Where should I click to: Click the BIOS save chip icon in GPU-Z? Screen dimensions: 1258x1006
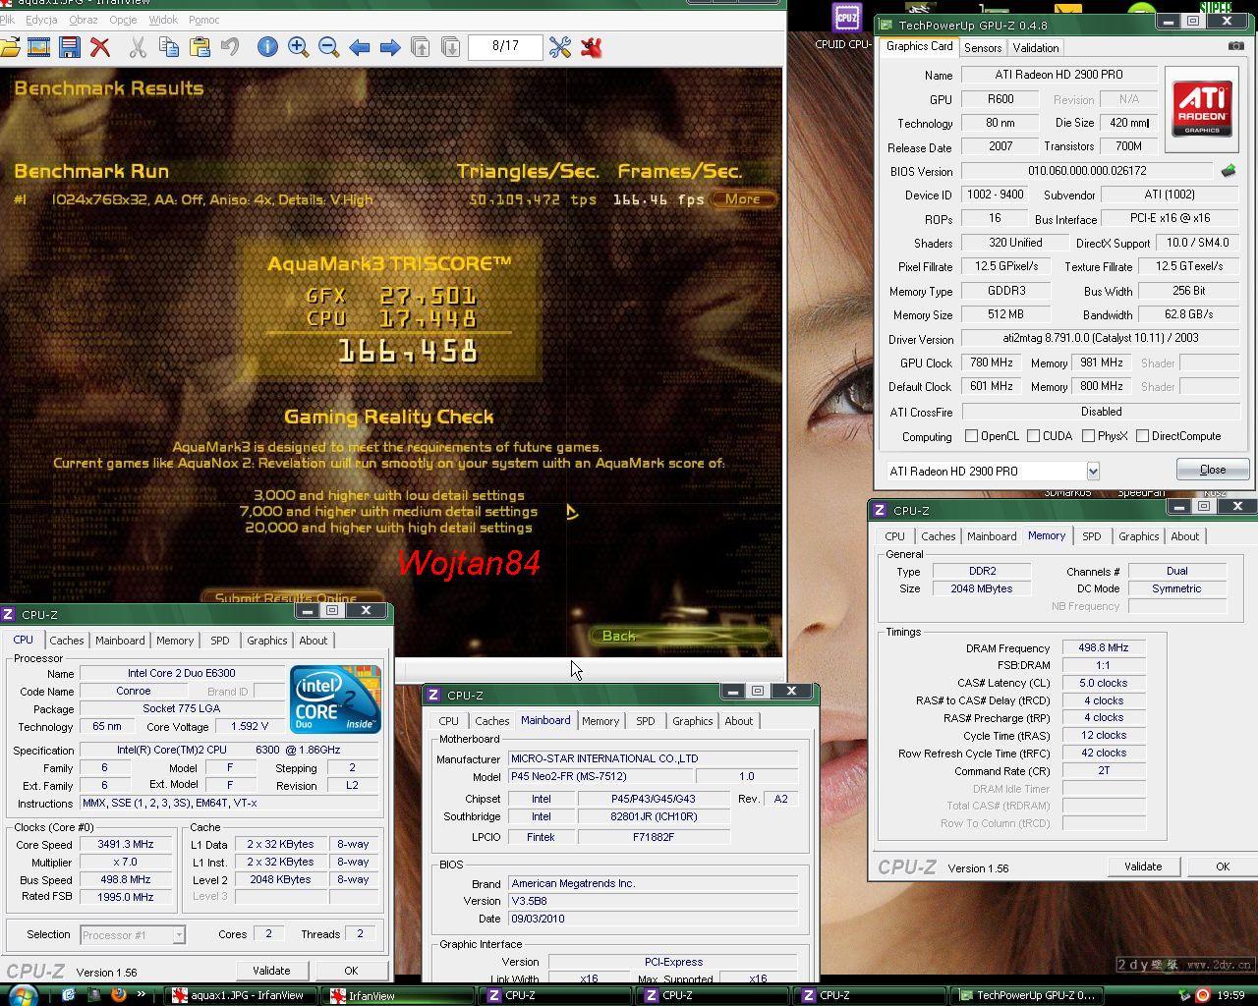pyautogui.click(x=1228, y=171)
